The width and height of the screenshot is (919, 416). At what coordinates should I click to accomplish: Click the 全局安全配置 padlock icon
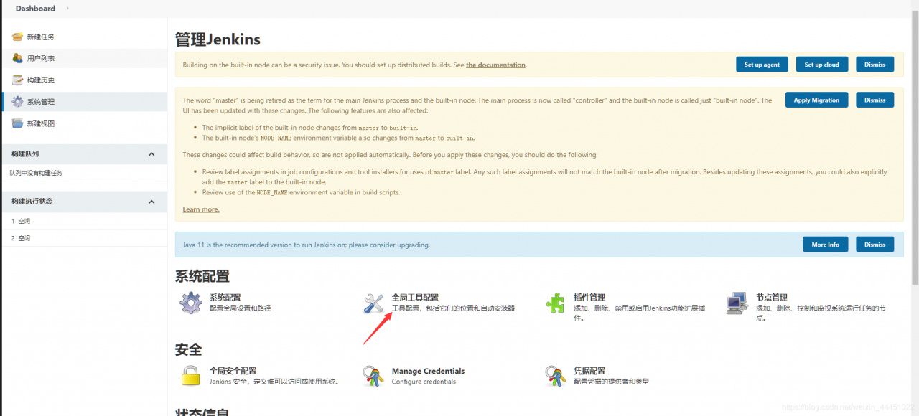(191, 376)
